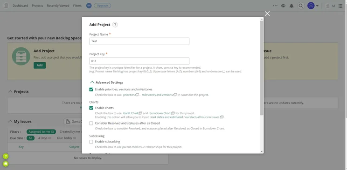This screenshot has height=170, width=347.
Task: Check the Enable subtasking checkbox
Action: 91,142
